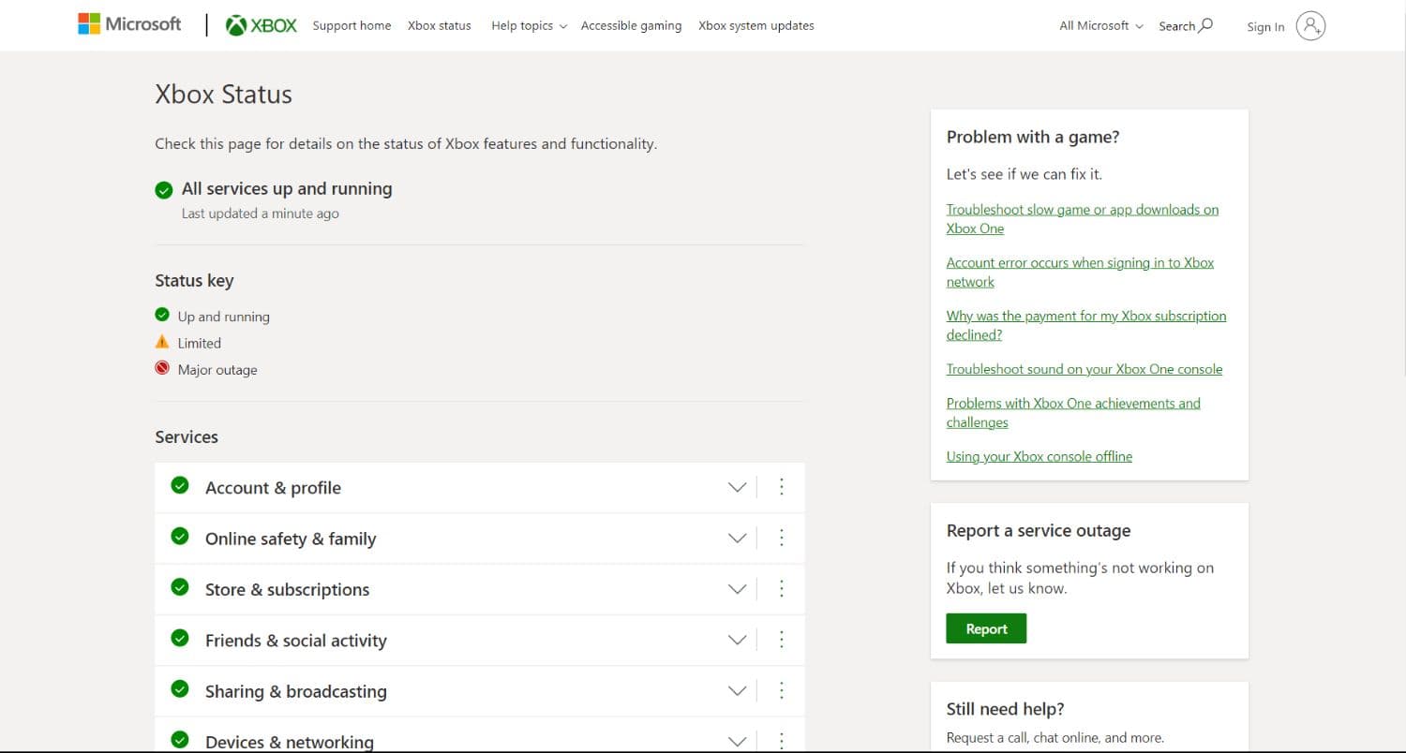Click the Sharing & broadcasting row title
The height and width of the screenshot is (753, 1406).
pyautogui.click(x=296, y=691)
